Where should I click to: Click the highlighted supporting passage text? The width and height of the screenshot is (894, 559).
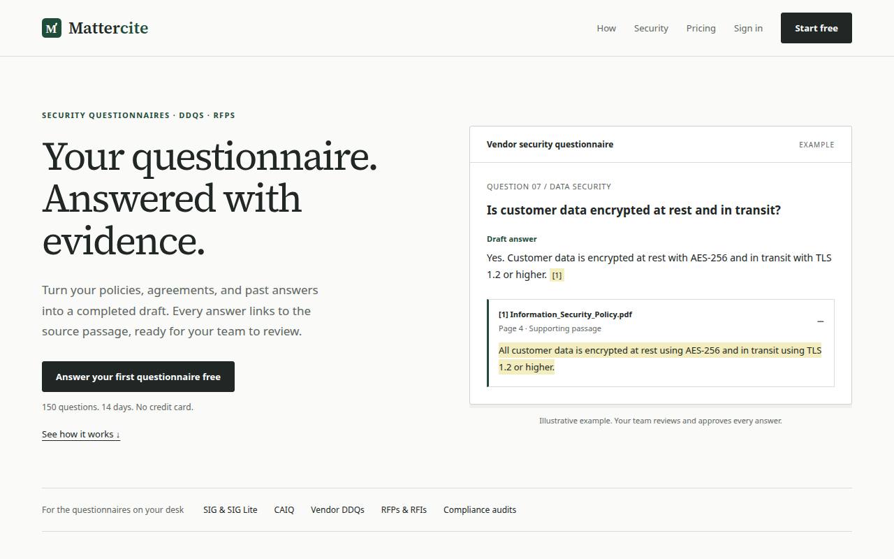coord(660,358)
